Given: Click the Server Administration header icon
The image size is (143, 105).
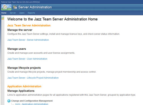Looking at the screenshot, I should tap(15, 7).
